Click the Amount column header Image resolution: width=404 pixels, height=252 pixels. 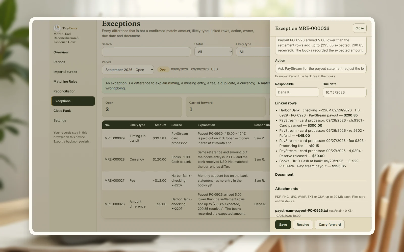[160, 125]
